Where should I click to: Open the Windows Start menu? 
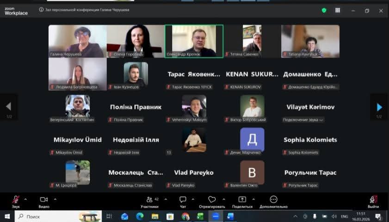pyautogui.click(x=7, y=216)
